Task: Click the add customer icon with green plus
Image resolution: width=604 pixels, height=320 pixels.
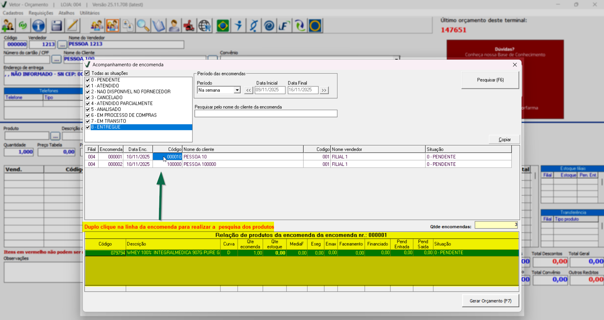Action: point(8,26)
